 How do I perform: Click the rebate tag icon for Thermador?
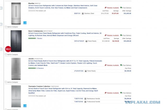pos(106,93)
